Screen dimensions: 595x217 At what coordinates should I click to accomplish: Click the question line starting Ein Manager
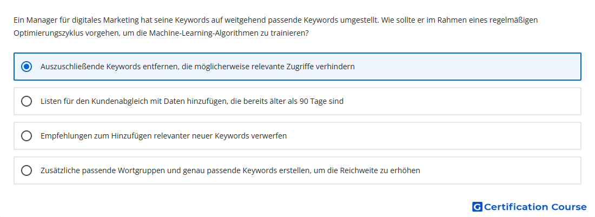(275, 19)
